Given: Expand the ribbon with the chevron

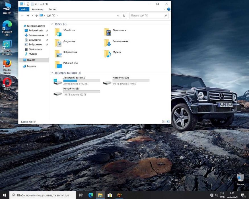Looking at the screenshot, I should (x=164, y=9).
